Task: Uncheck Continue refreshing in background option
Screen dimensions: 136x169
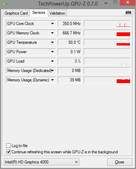Action: [8, 152]
